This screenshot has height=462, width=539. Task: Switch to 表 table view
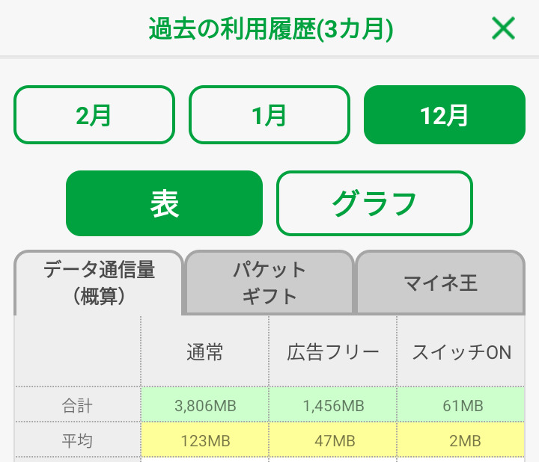165,203
